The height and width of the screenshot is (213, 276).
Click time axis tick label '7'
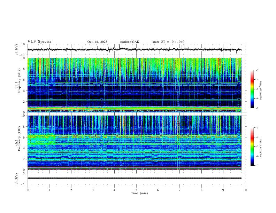tap(180, 190)
